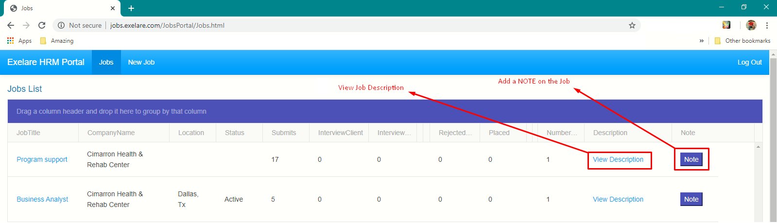Click Note button for Business Analyst
777x223 pixels.
click(x=691, y=199)
